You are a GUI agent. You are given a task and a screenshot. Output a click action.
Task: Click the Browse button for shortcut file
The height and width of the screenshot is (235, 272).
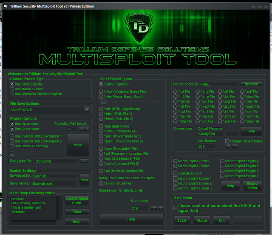tap(251, 84)
